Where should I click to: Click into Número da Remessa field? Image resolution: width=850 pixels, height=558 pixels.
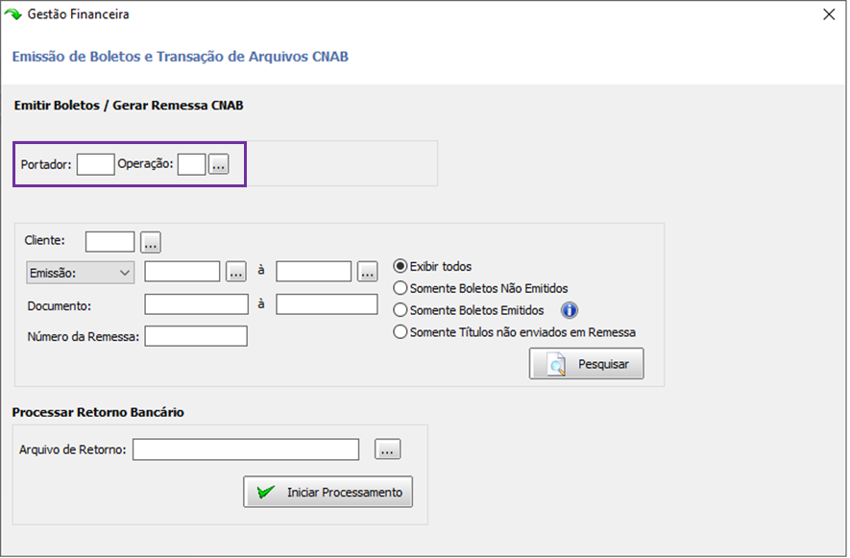(196, 336)
